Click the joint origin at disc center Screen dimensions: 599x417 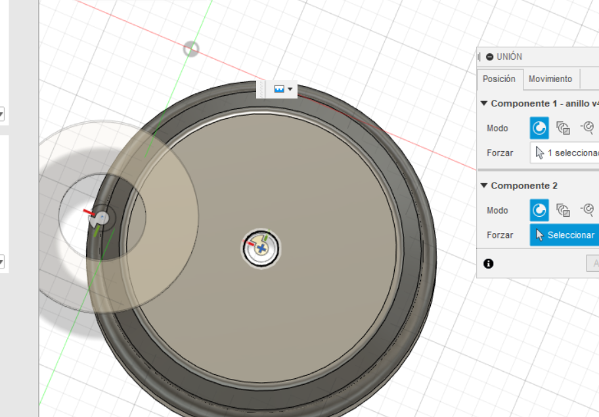point(261,249)
